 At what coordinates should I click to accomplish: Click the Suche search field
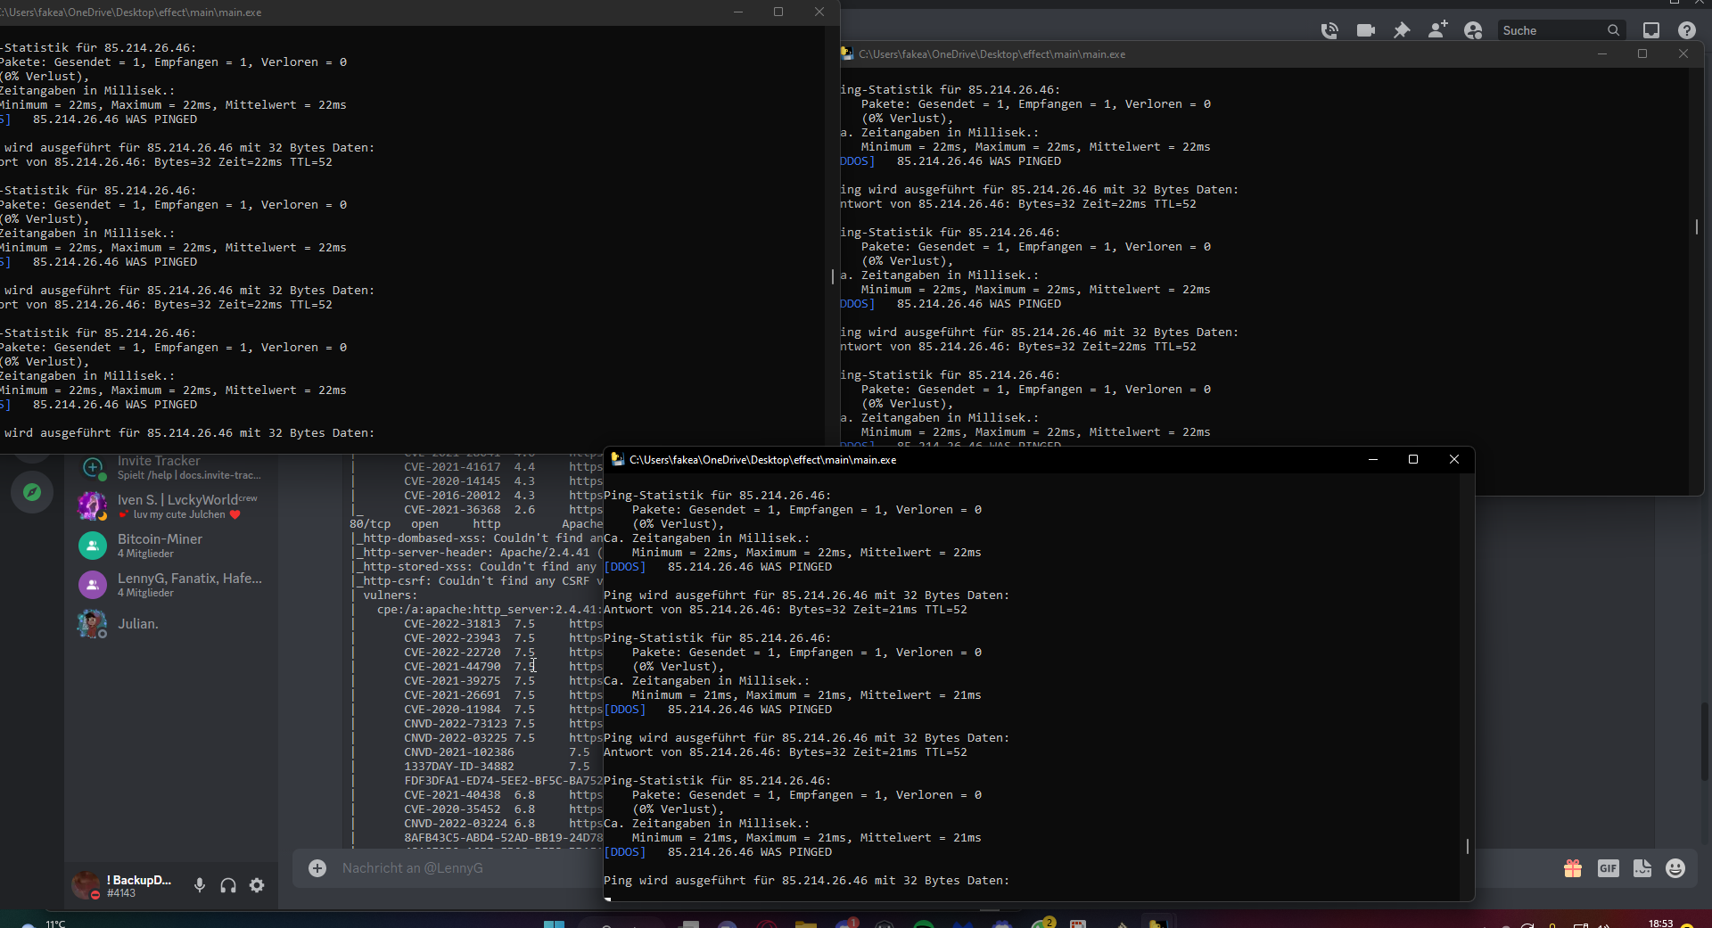click(x=1551, y=30)
